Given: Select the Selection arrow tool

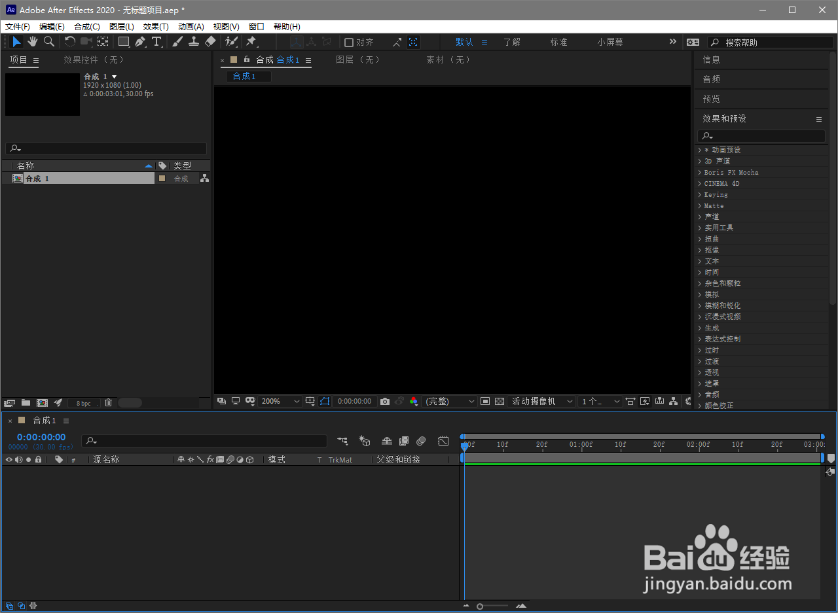Looking at the screenshot, I should tap(17, 42).
